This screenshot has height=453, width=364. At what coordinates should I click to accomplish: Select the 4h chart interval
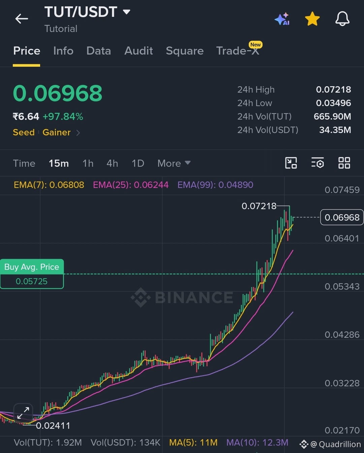coord(112,163)
